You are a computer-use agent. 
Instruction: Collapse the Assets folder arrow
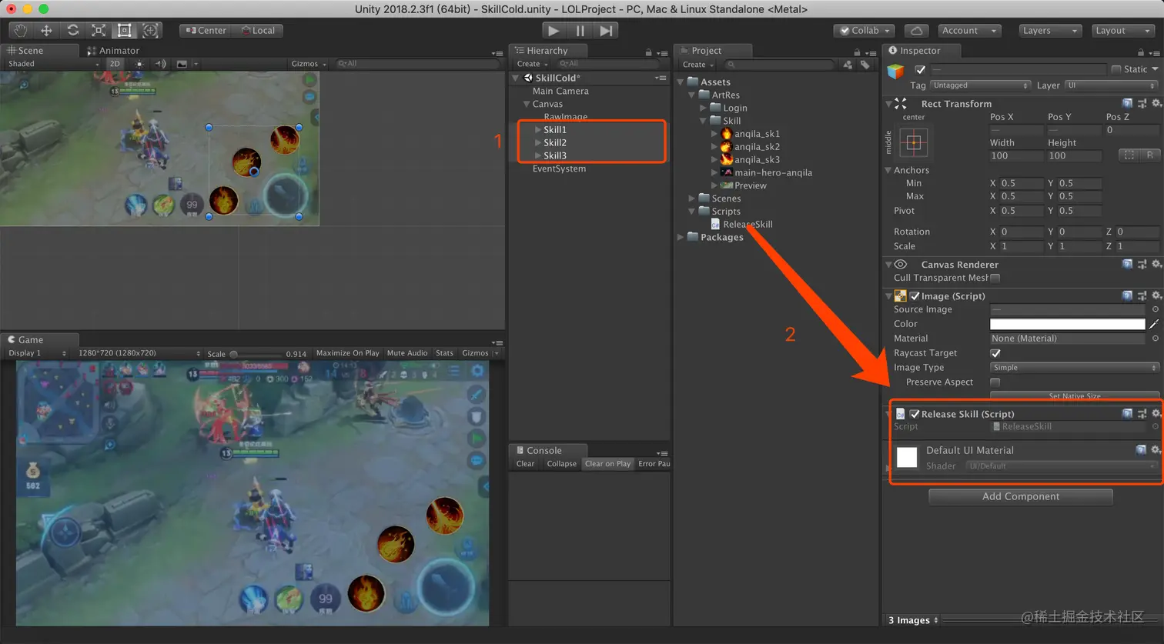[681, 82]
